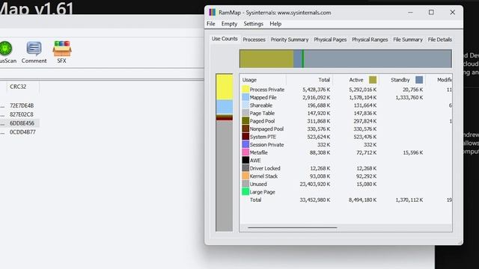
Task: Select the System PTE row label
Action: coord(263,137)
